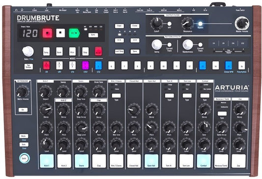
Task: Select red step button 1 (A)
Action: pyautogui.click(x=46, y=65)
